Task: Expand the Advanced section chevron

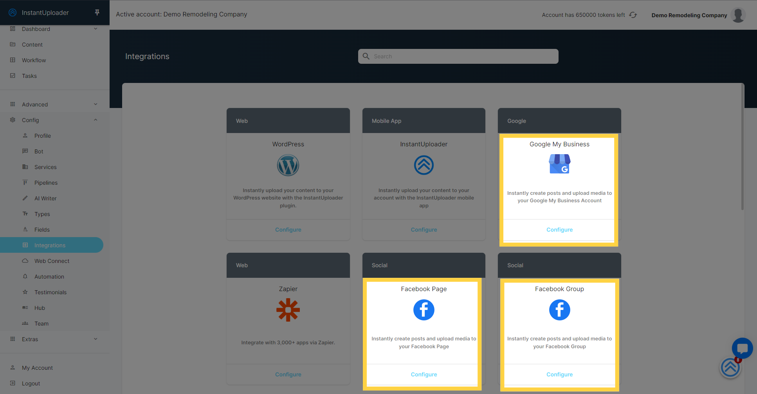Action: 96,104
